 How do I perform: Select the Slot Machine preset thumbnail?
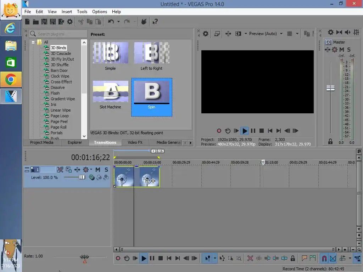click(x=111, y=91)
